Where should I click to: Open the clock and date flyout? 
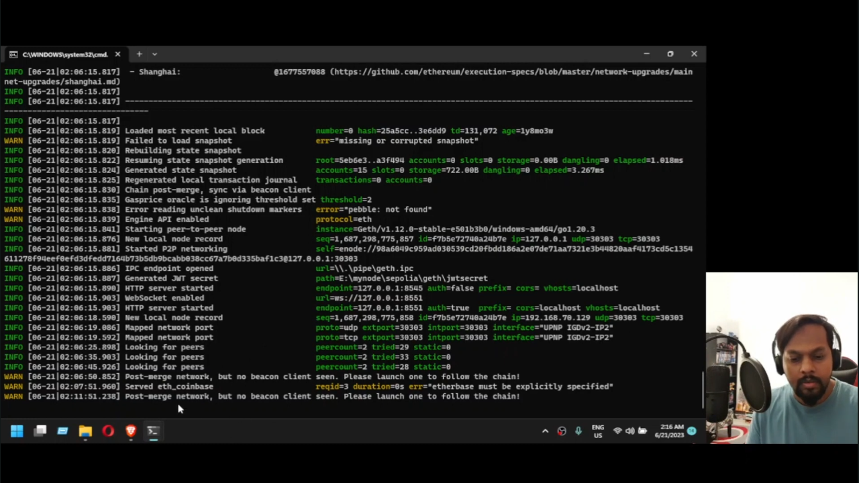tap(671, 431)
